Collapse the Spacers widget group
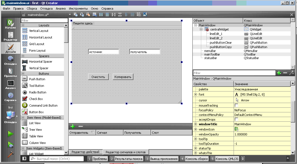Image resolution: width=297 pixels, height=164 pixels. (x=23, y=56)
